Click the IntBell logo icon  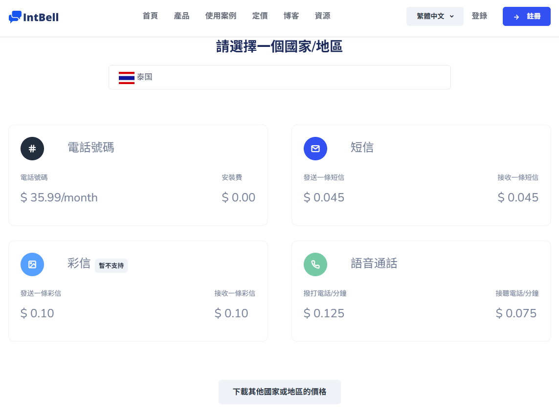point(15,17)
